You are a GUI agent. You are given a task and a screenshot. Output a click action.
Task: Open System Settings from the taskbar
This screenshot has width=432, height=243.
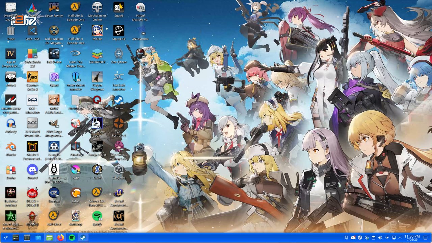tap(16, 238)
